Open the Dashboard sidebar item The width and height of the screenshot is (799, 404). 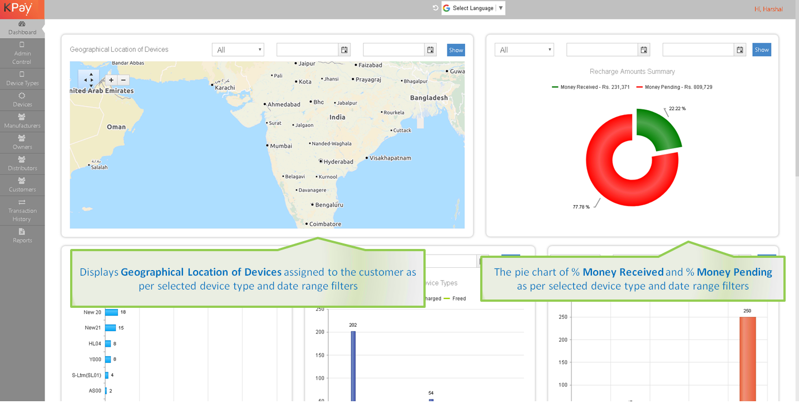point(22,28)
